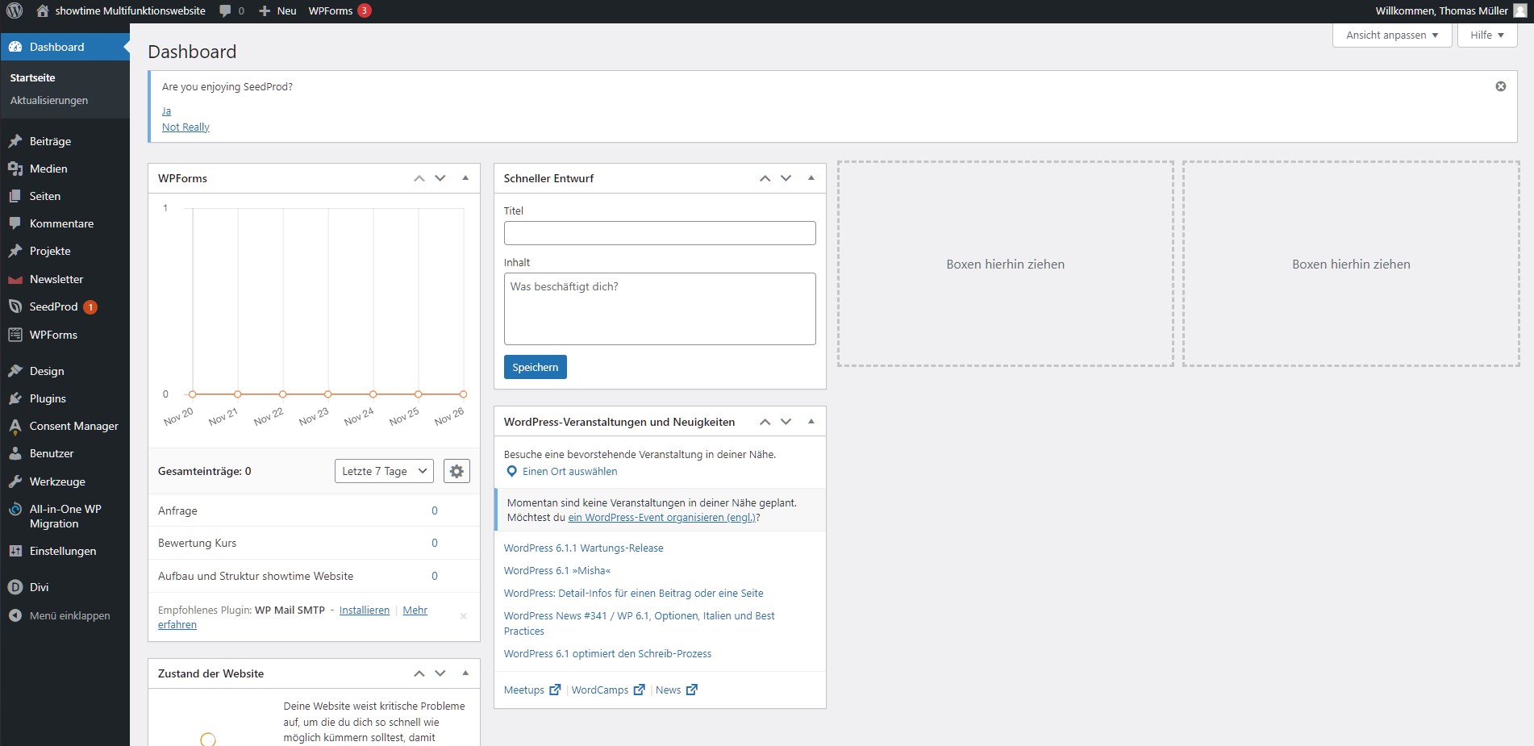The width and height of the screenshot is (1534, 746).
Task: Open WPForms sidebar menu item
Action: coord(65,335)
